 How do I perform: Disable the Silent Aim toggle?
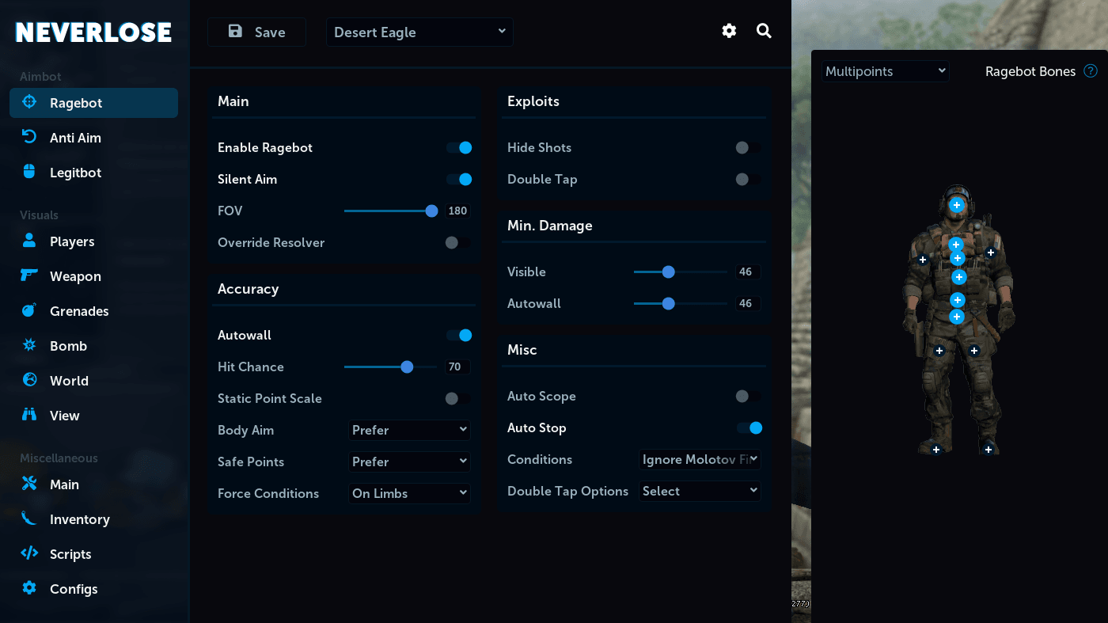click(x=459, y=179)
